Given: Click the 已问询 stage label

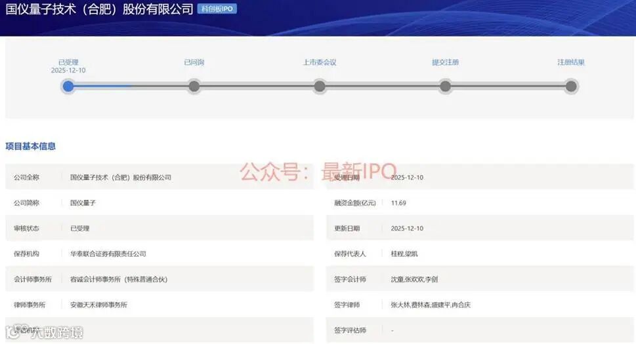Looking at the screenshot, I should (x=194, y=62).
